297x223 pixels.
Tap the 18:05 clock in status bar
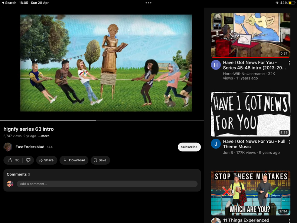(x=23, y=3)
